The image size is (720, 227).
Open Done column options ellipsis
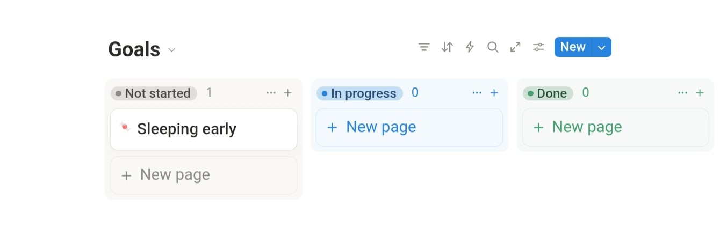(683, 93)
